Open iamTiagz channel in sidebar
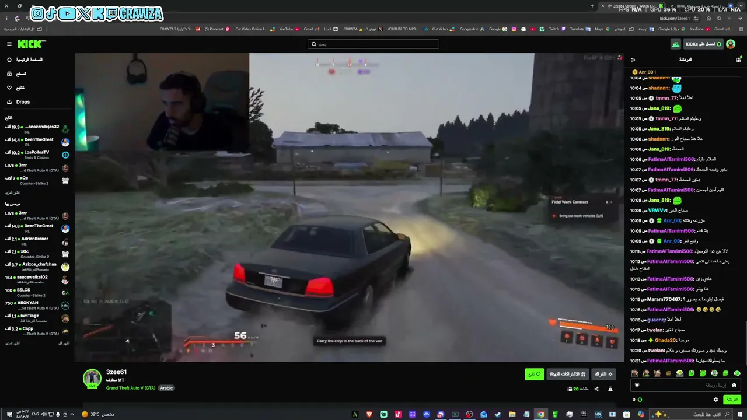The image size is (747, 420). click(x=37, y=318)
